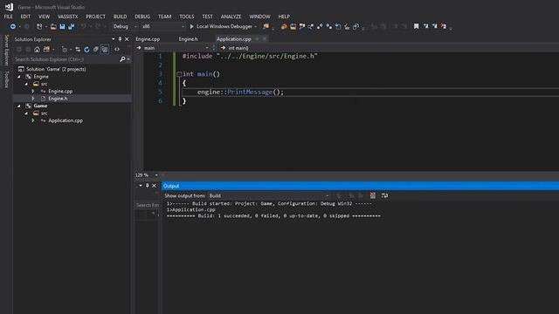The height and width of the screenshot is (314, 559).
Task: Open the 129 % zoom dropdown
Action: coord(156,175)
